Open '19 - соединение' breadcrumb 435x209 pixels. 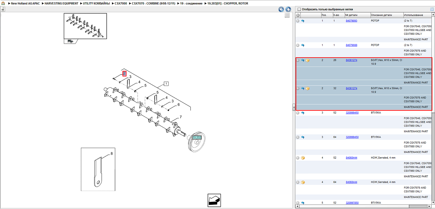click(x=191, y=3)
